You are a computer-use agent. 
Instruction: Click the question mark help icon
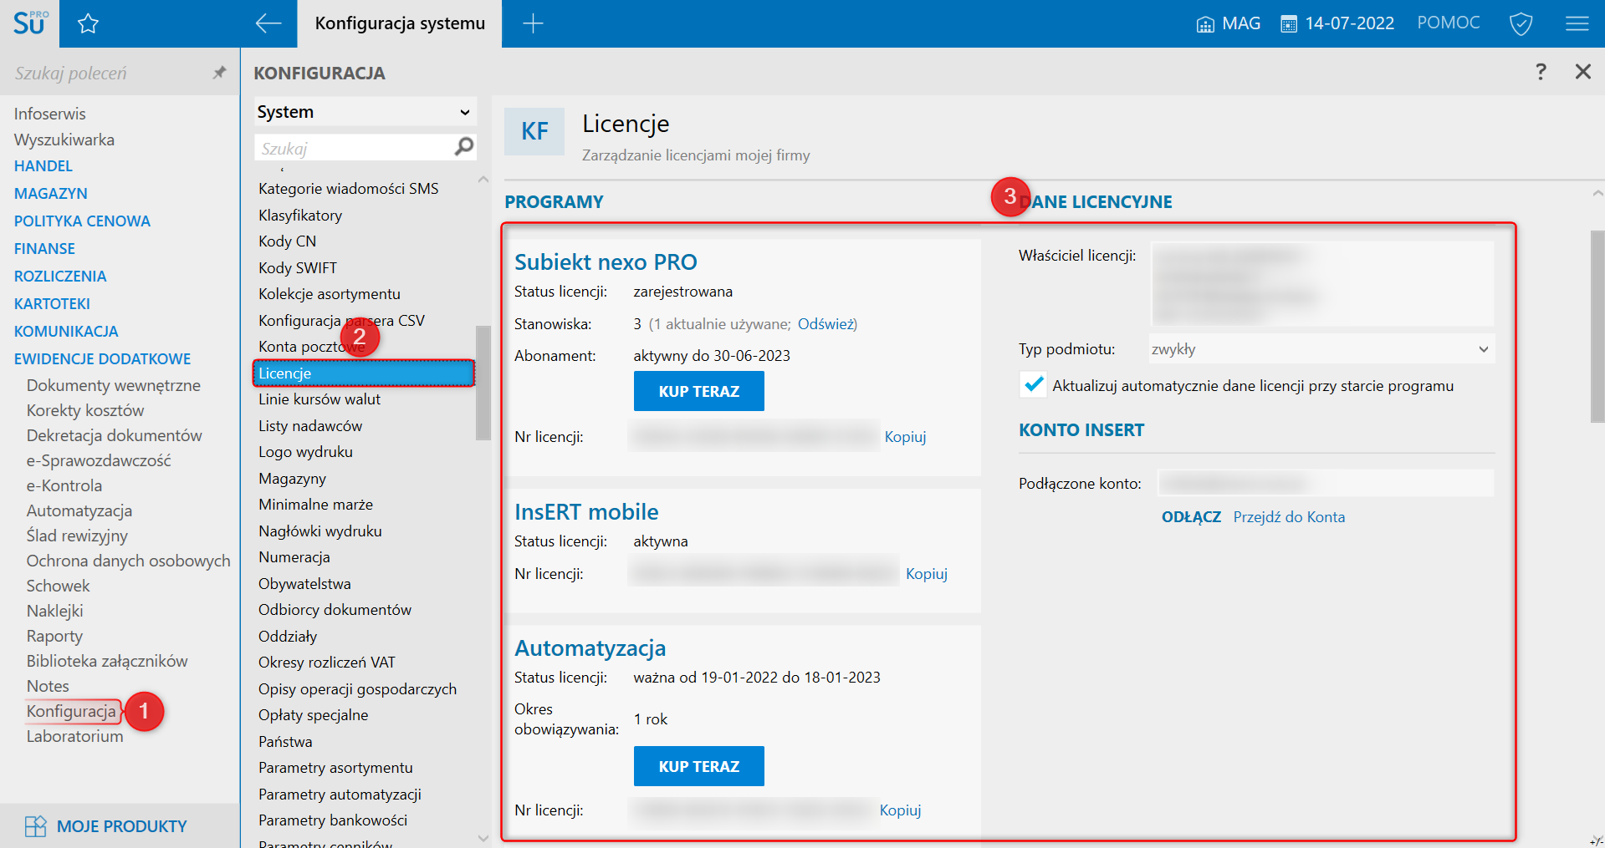(x=1541, y=72)
